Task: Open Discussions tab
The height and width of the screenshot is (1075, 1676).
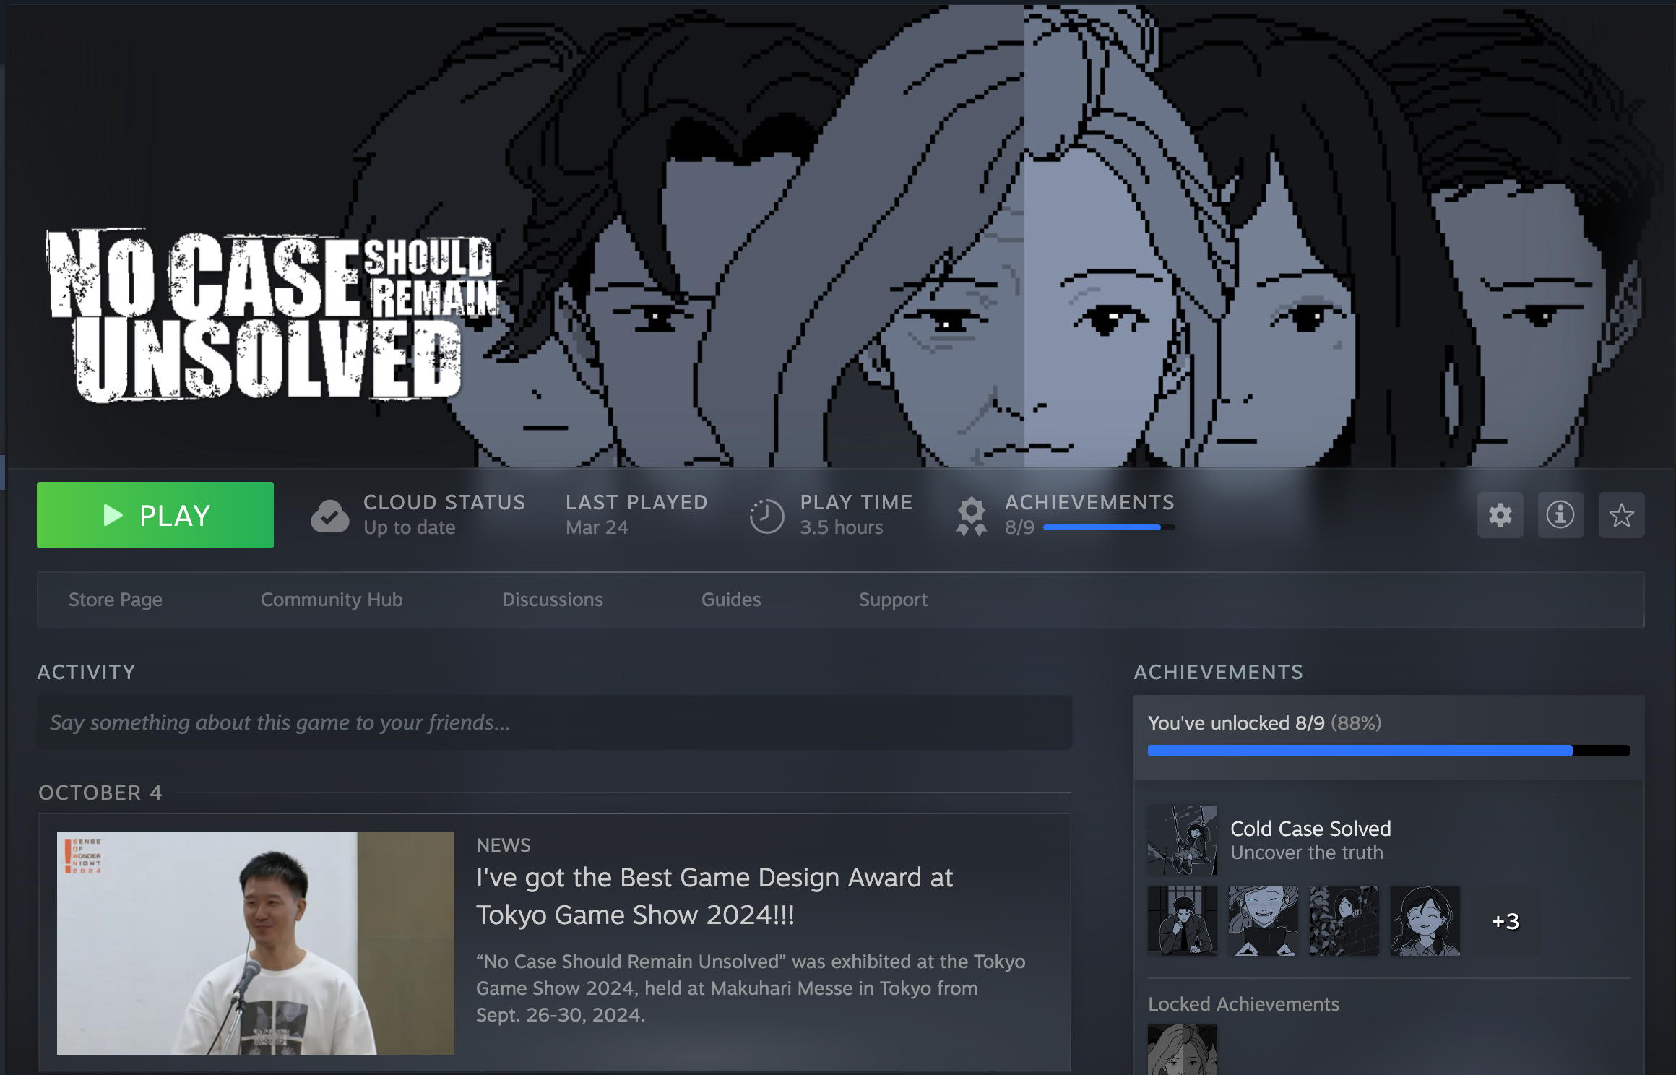Action: [x=553, y=600]
